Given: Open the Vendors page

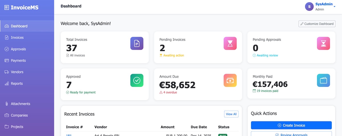Looking at the screenshot, I should coord(17,72).
